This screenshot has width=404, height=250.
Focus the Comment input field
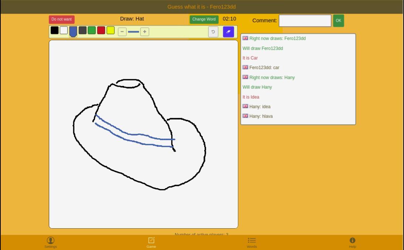tap(305, 21)
